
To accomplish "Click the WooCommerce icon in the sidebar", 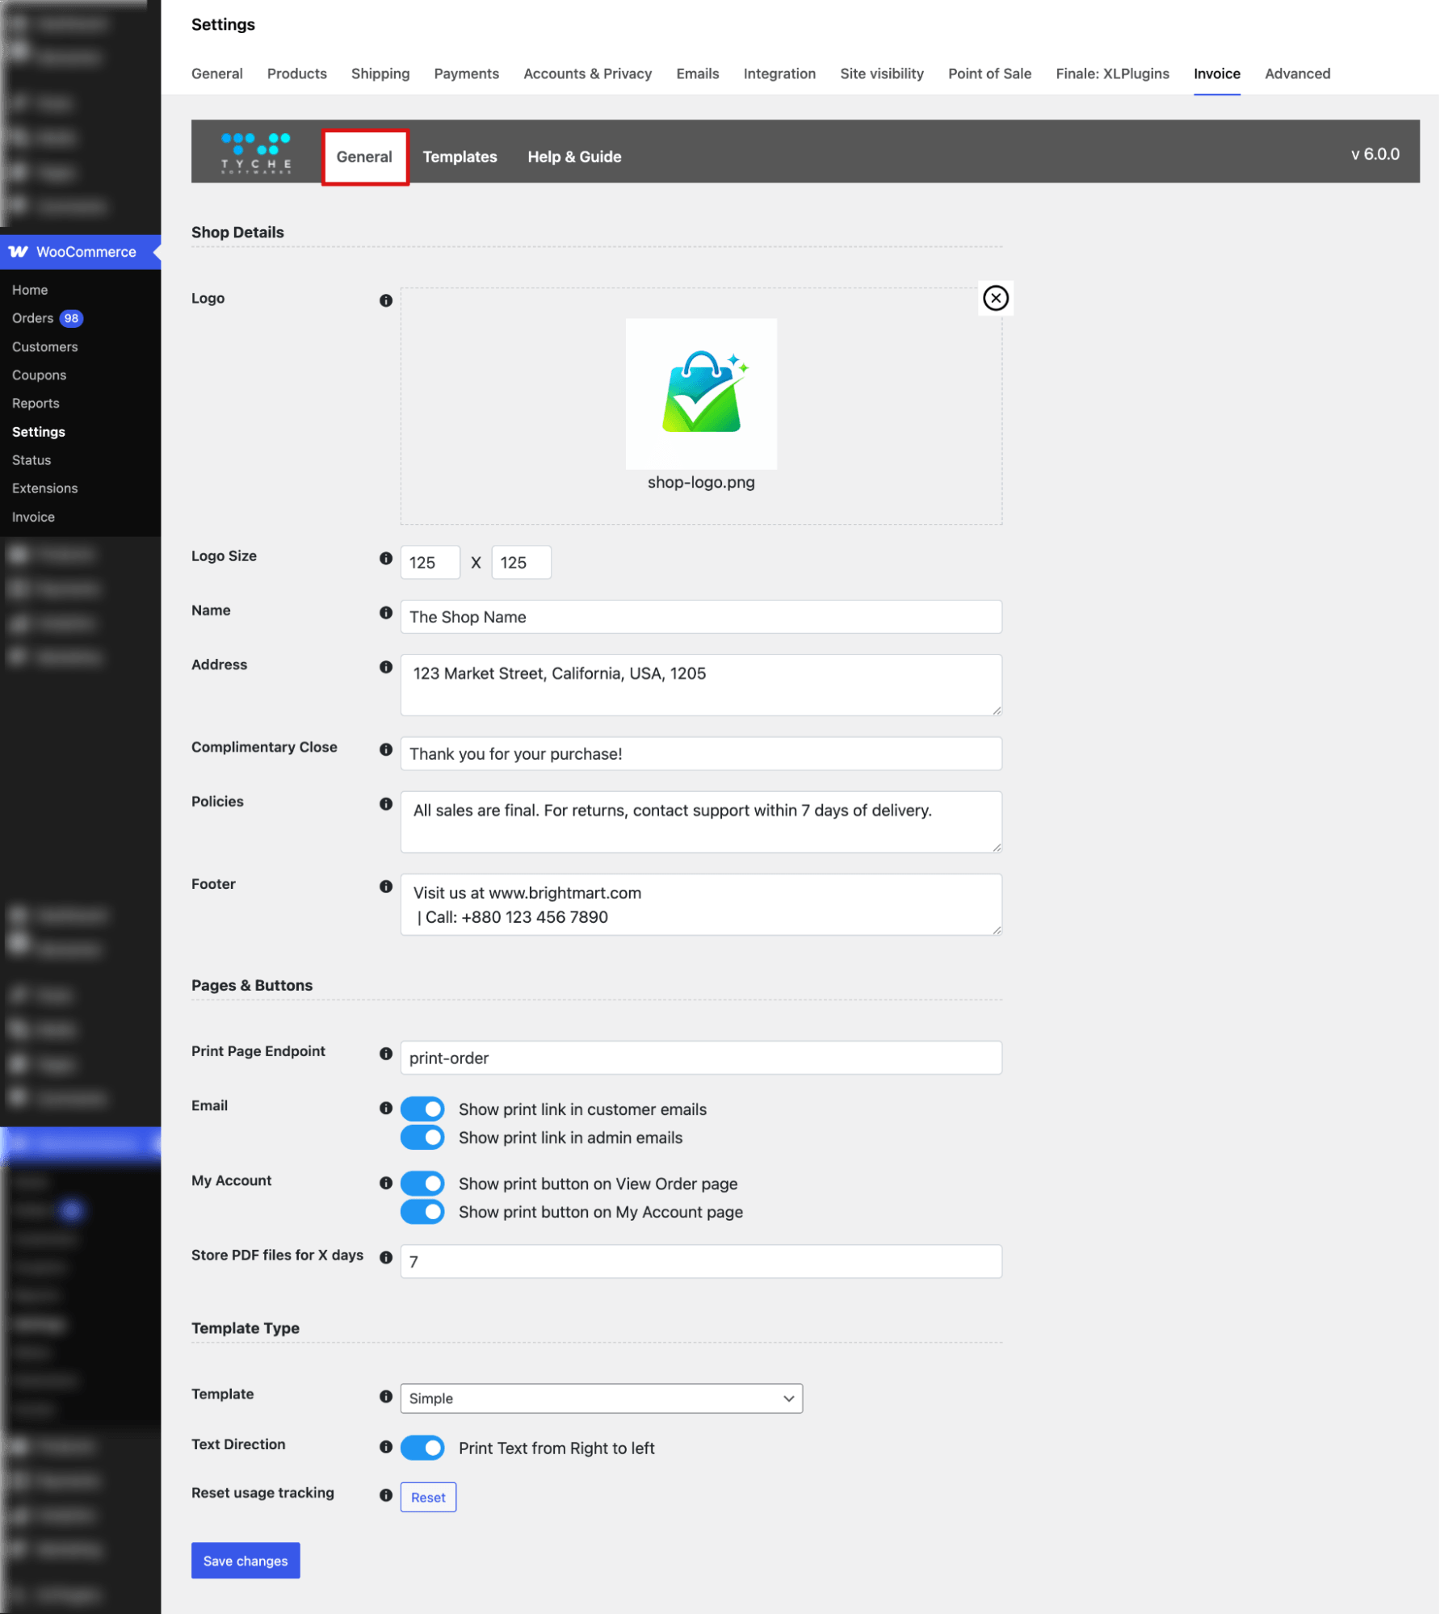I will pyautogui.click(x=19, y=251).
